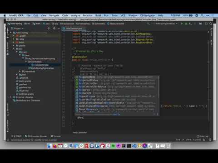Click the green Run button

[x=182, y=24]
